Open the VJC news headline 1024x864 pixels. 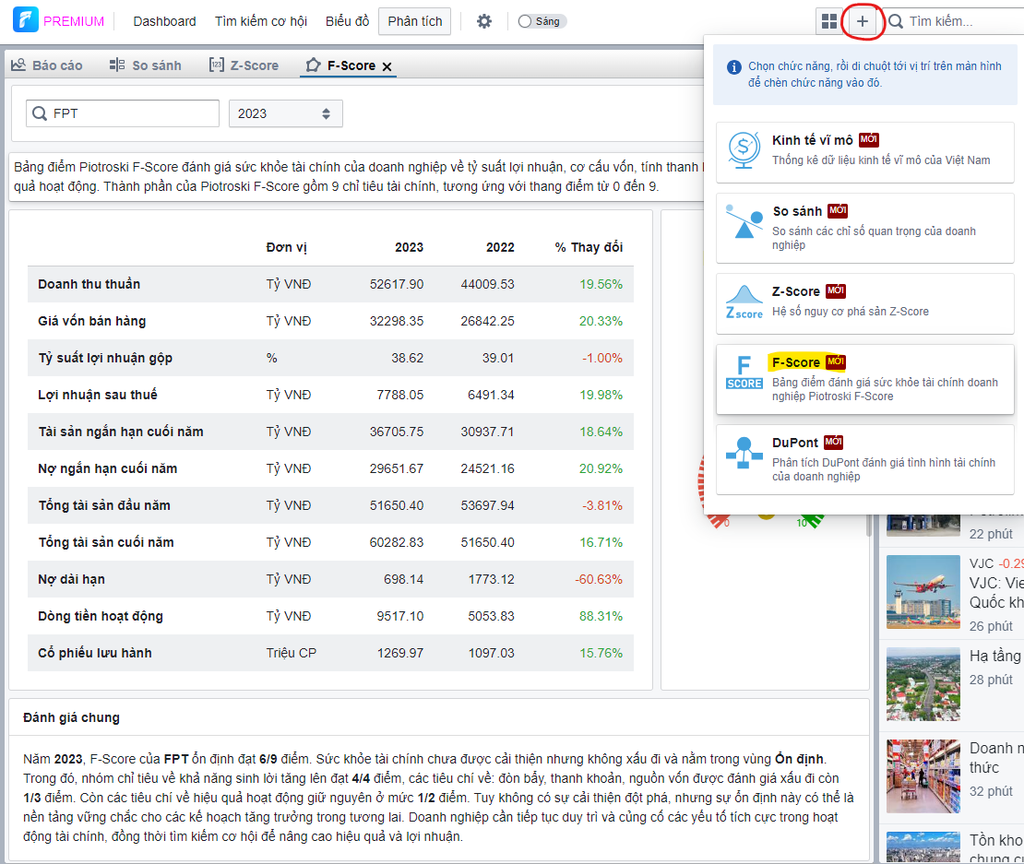(x=996, y=593)
